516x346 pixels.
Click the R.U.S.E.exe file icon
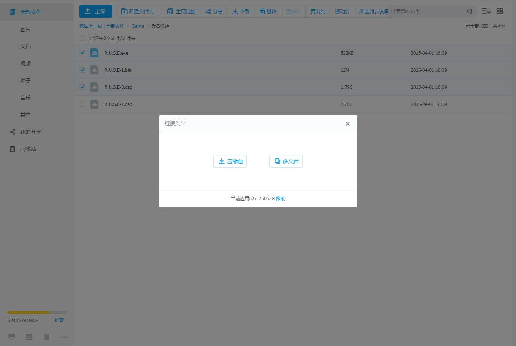point(95,53)
